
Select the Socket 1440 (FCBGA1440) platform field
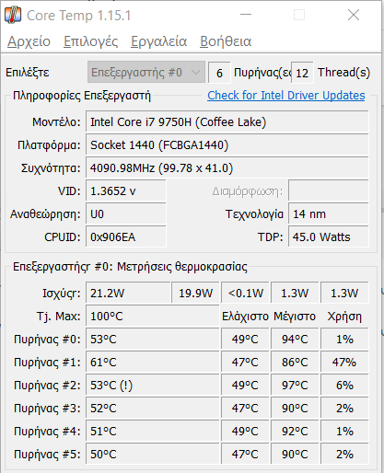(227, 145)
